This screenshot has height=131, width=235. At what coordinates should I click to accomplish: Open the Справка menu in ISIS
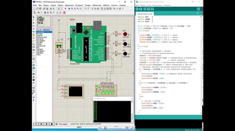pyautogui.click(x=123, y=5)
